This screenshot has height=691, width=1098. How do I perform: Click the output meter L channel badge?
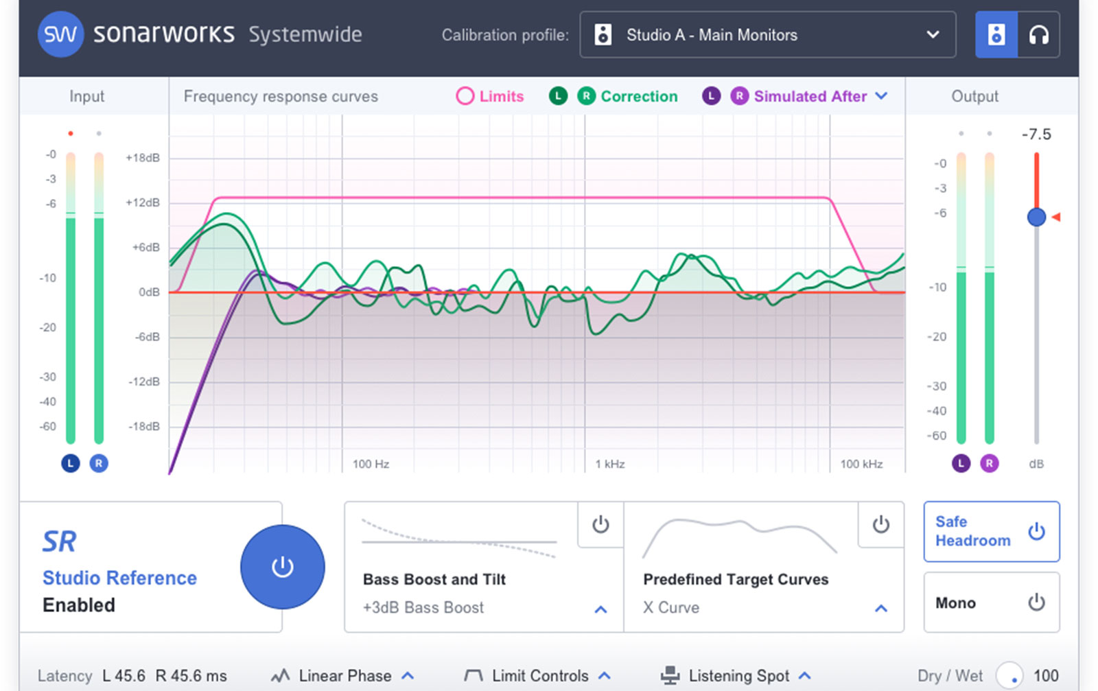point(961,463)
